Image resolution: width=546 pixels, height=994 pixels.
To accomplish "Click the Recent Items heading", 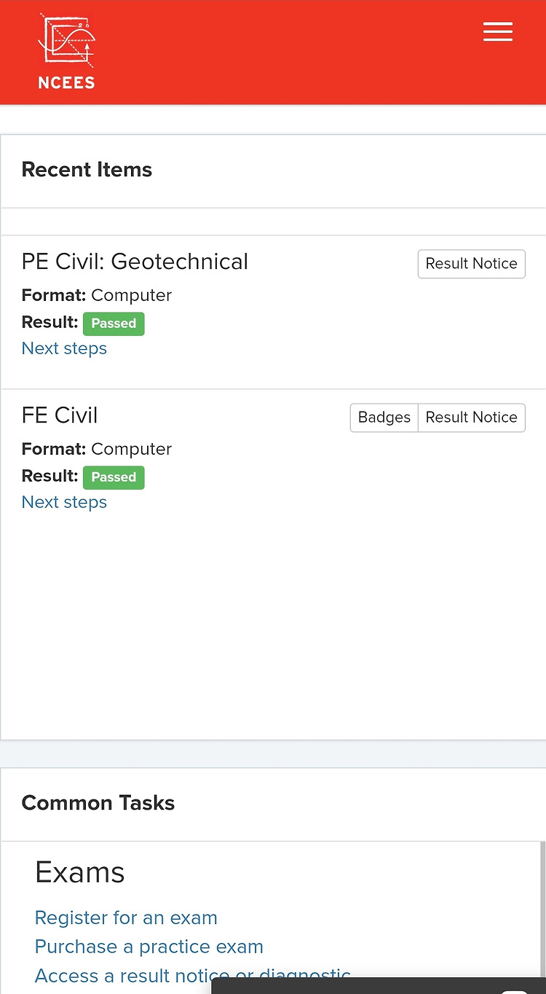I will (87, 170).
